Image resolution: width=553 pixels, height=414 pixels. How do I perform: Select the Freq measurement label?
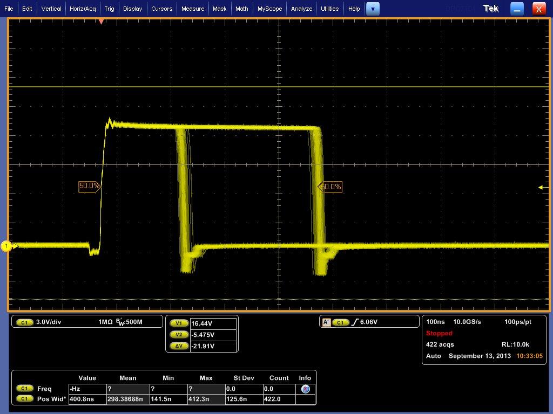coord(44,389)
